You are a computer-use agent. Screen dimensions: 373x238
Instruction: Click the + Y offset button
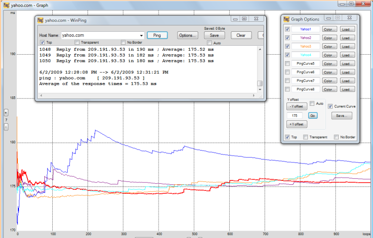[296, 124]
